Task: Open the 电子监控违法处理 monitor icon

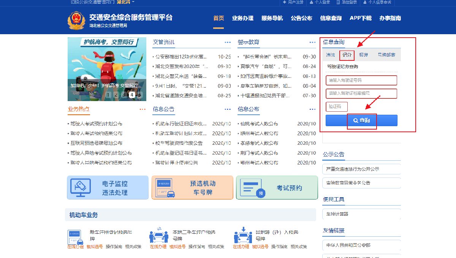Action: pyautogui.click(x=81, y=188)
